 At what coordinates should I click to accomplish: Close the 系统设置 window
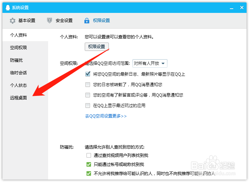[x=242, y=7]
